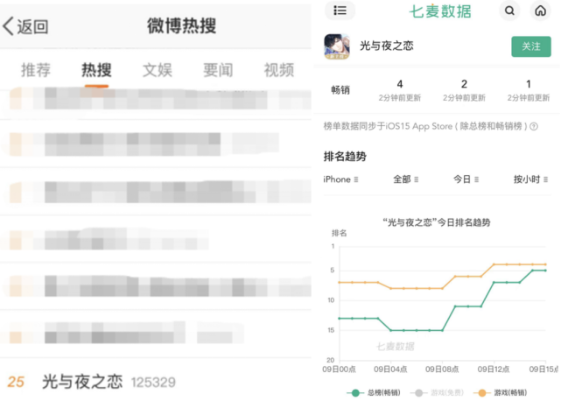Open hot search item 25 光与夜之恋
The height and width of the screenshot is (401, 561).
point(83,382)
